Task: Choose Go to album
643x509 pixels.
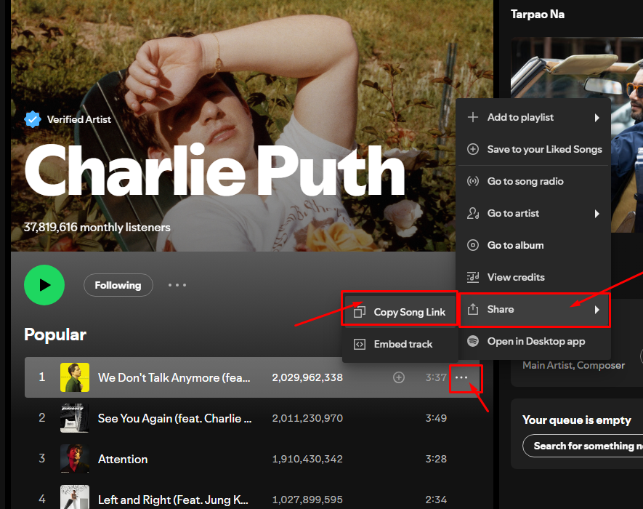Action: click(x=533, y=246)
